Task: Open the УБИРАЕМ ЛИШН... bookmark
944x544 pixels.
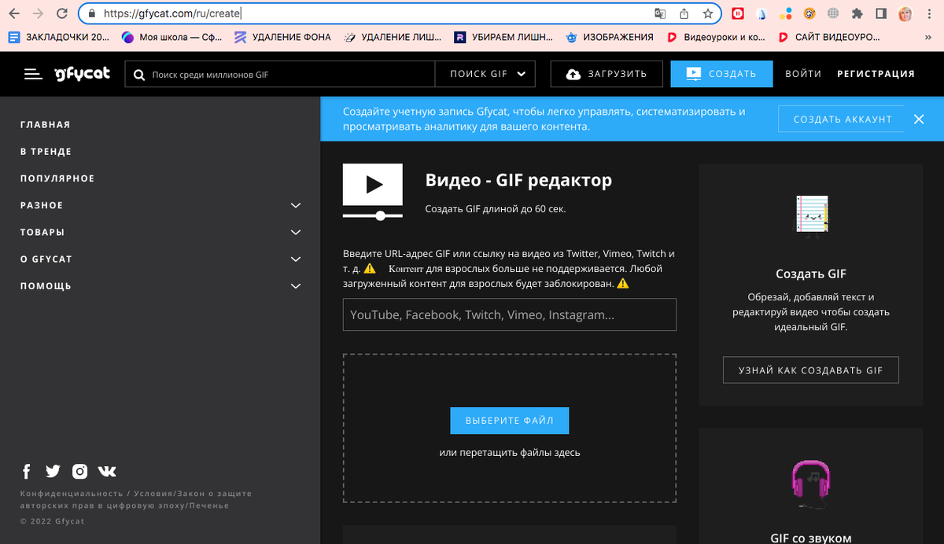Action: (x=503, y=37)
